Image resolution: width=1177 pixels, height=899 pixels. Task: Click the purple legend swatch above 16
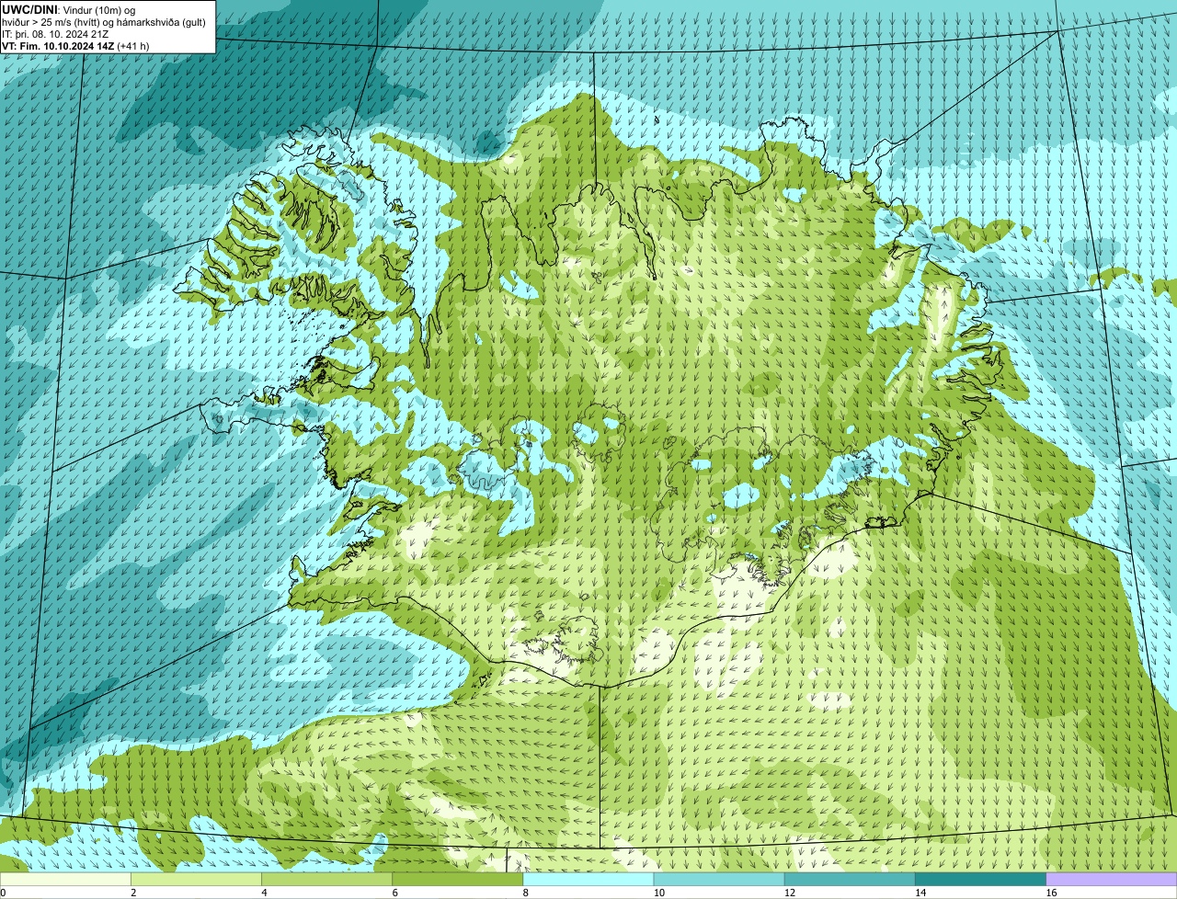coord(1112,879)
